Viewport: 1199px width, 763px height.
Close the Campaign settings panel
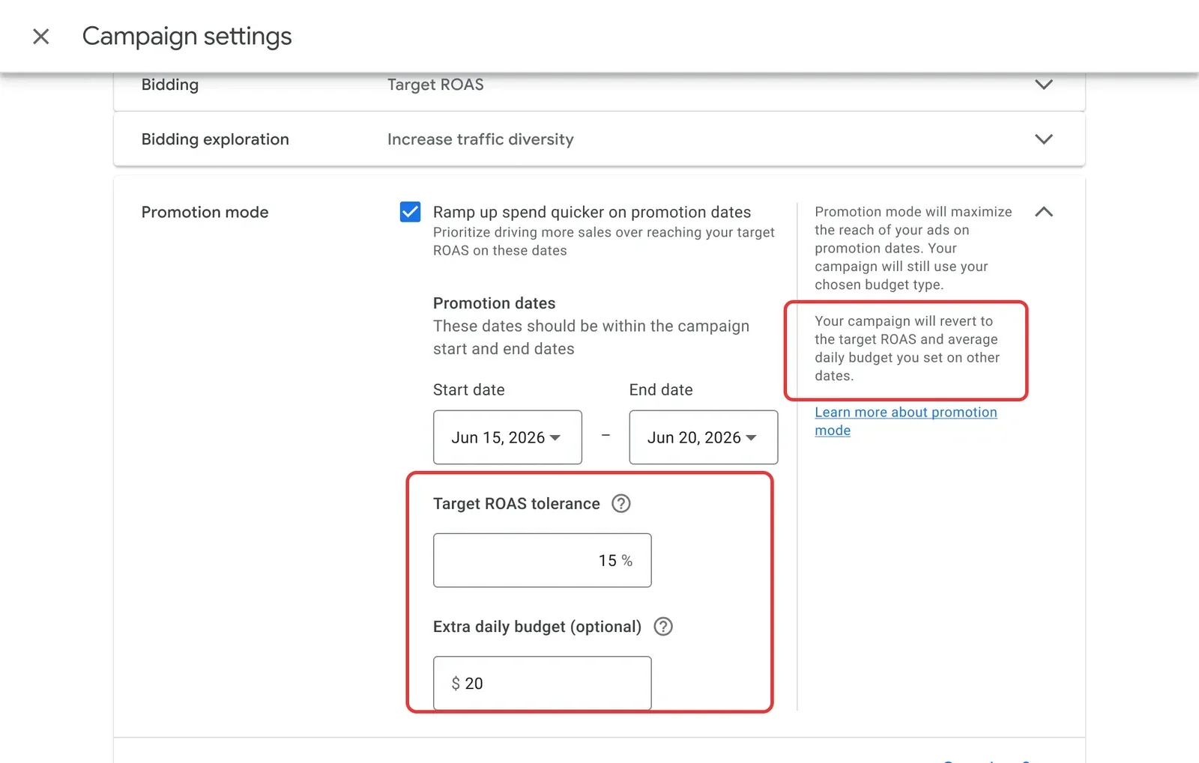click(x=41, y=36)
